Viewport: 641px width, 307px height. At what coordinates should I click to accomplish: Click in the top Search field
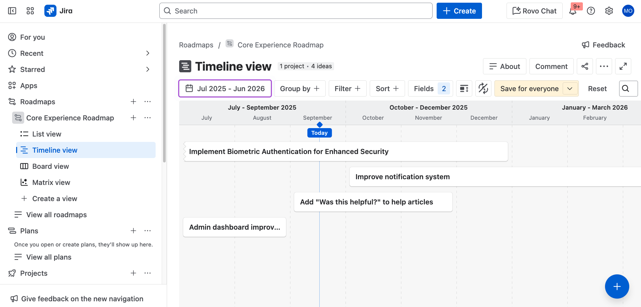[x=296, y=11]
